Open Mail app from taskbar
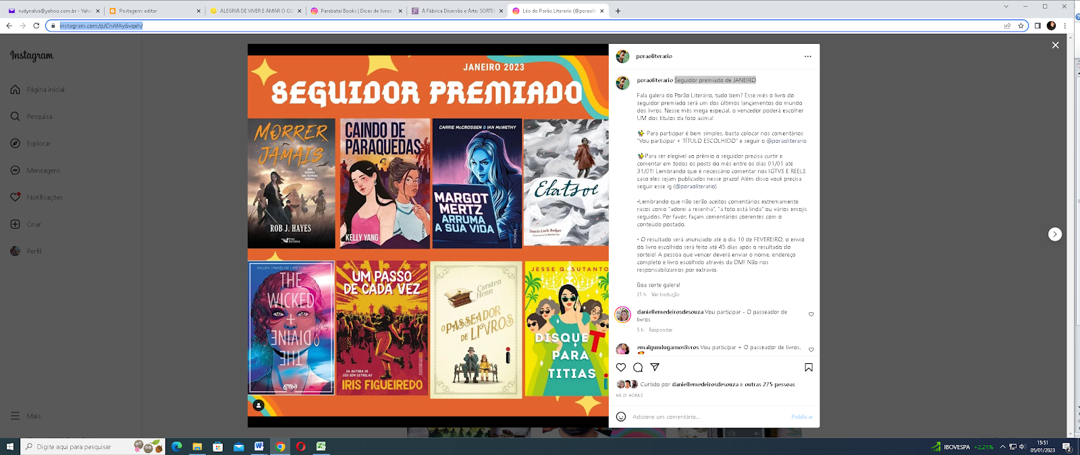Viewport: 1080px width, 455px height. click(x=238, y=446)
